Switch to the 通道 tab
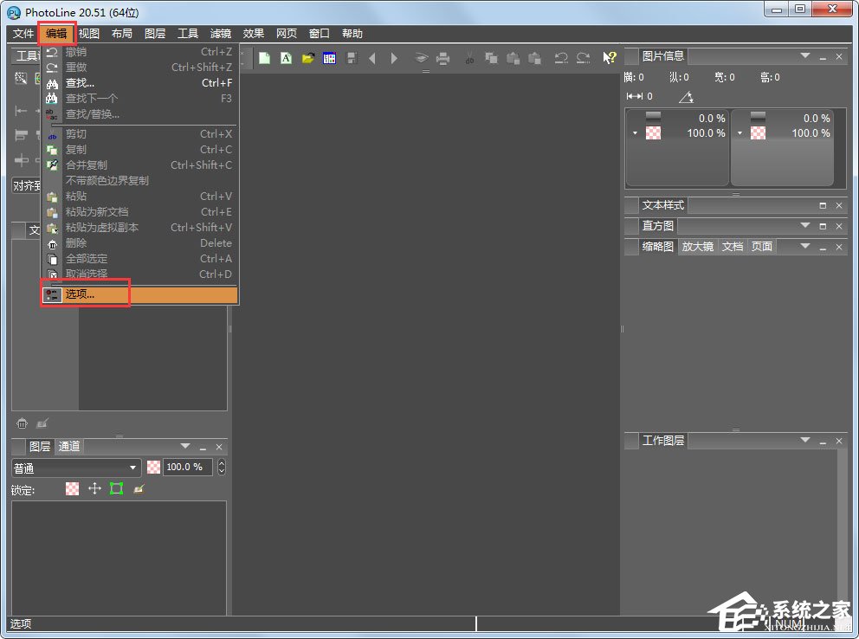This screenshot has height=639, width=859. [x=69, y=446]
